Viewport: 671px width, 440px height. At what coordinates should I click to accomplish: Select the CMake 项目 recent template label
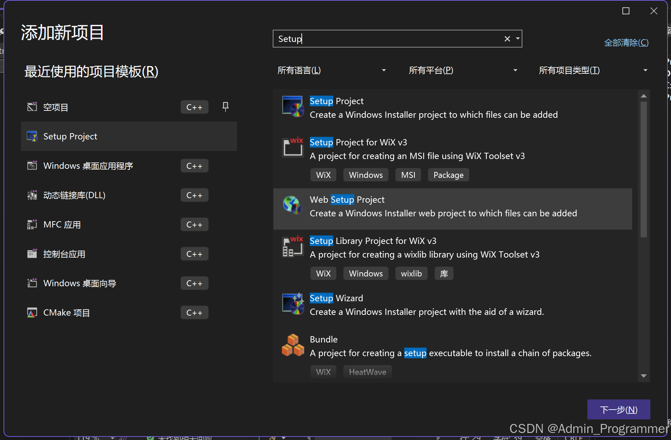(x=66, y=313)
